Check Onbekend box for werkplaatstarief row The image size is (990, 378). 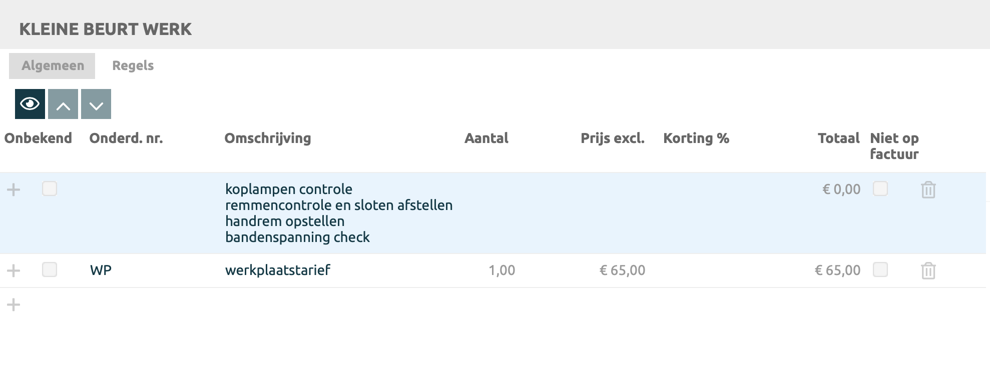point(50,269)
